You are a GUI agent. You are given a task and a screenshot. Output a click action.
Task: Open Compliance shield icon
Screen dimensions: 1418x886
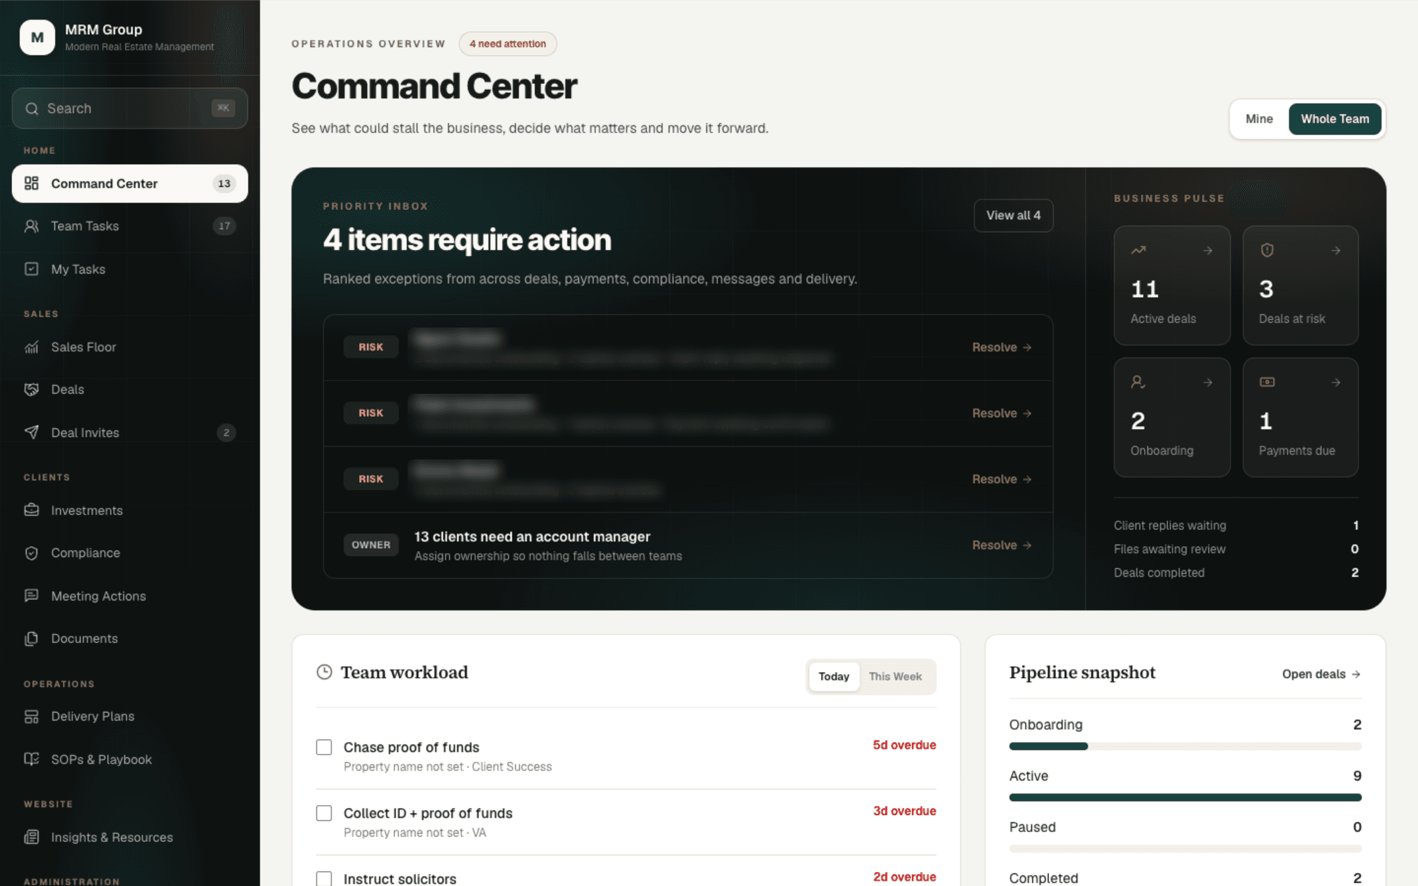click(x=32, y=553)
